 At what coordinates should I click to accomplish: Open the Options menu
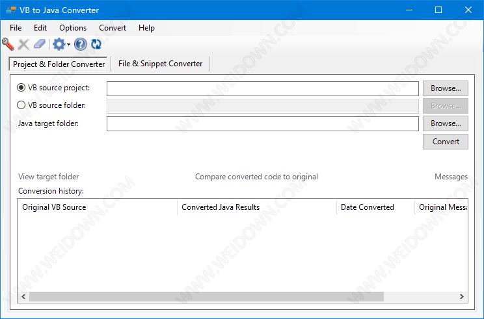(73, 28)
